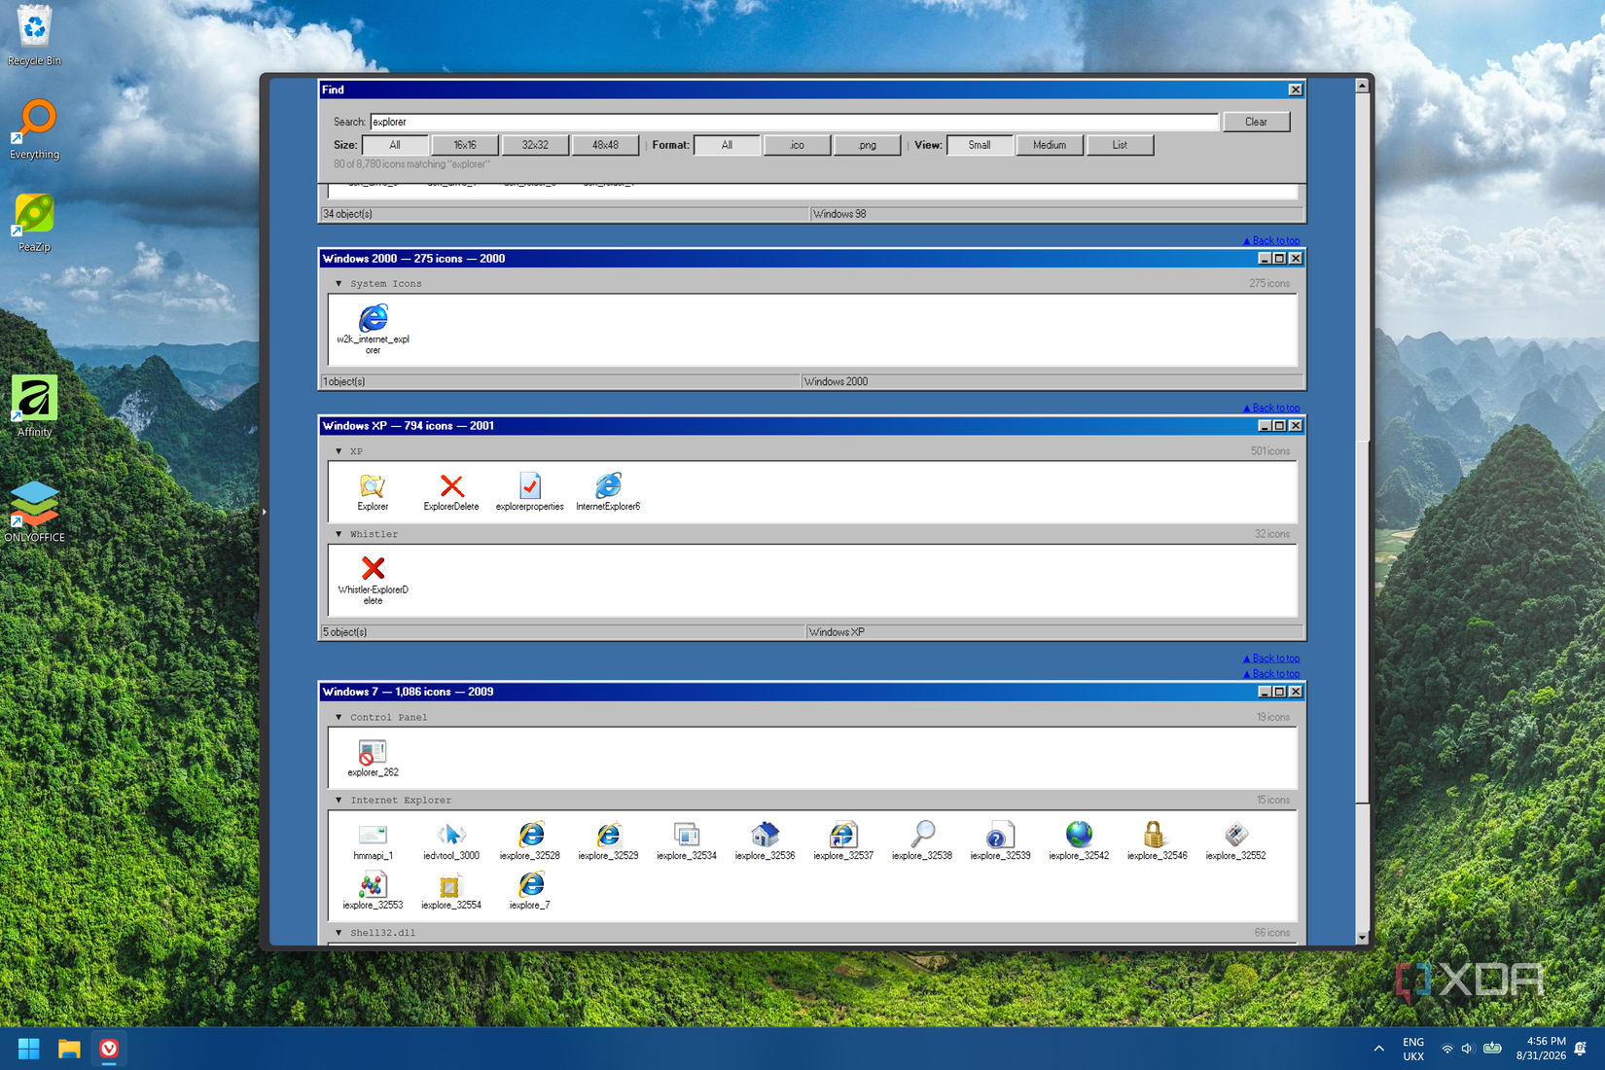The width and height of the screenshot is (1605, 1070).
Task: Select the Whistler-ExplorerDelete icon
Action: pyautogui.click(x=373, y=580)
